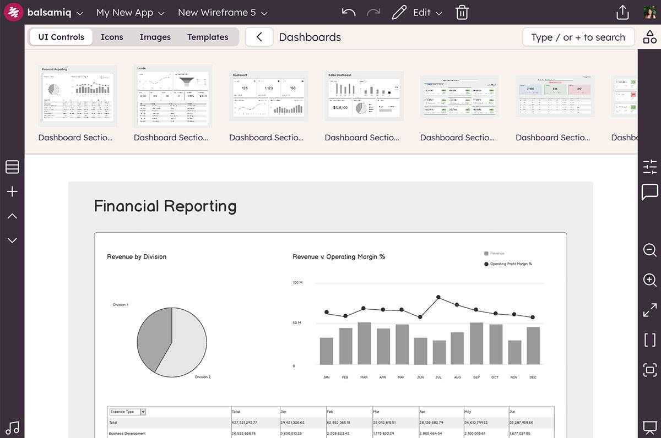
Task: Switch to the Templates tab
Action: (208, 37)
